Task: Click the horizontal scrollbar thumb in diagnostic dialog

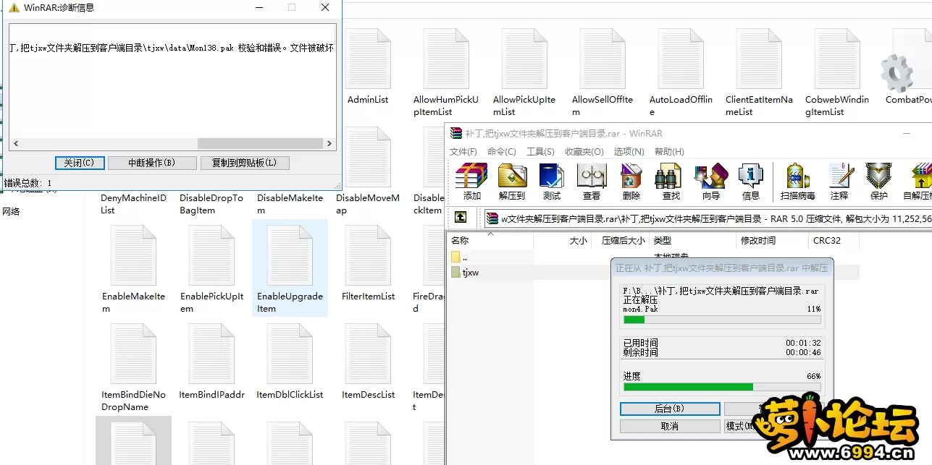Action: [x=259, y=144]
